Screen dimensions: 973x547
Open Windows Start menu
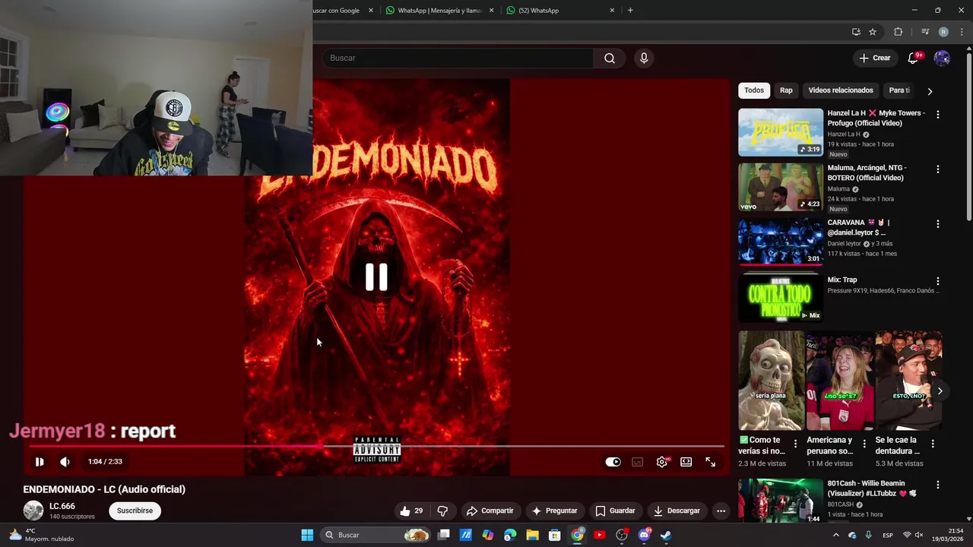click(307, 535)
